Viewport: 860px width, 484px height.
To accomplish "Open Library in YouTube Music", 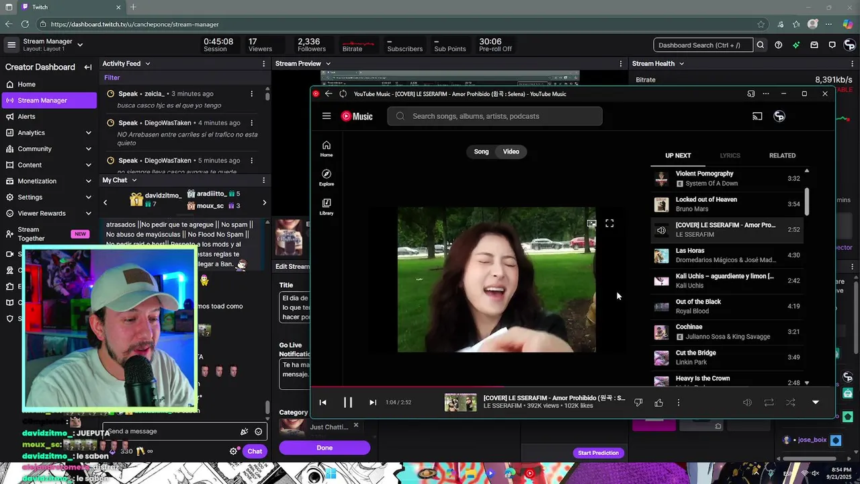I will pos(327,207).
